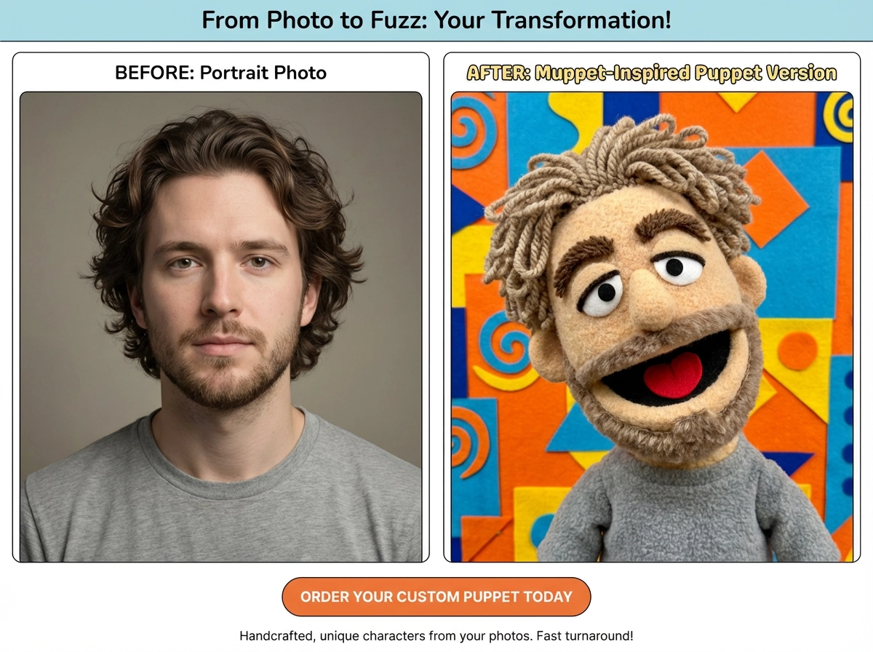Click the "BEFORE: Portrait Photo" heading
This screenshot has height=652, width=873.
pyautogui.click(x=220, y=73)
